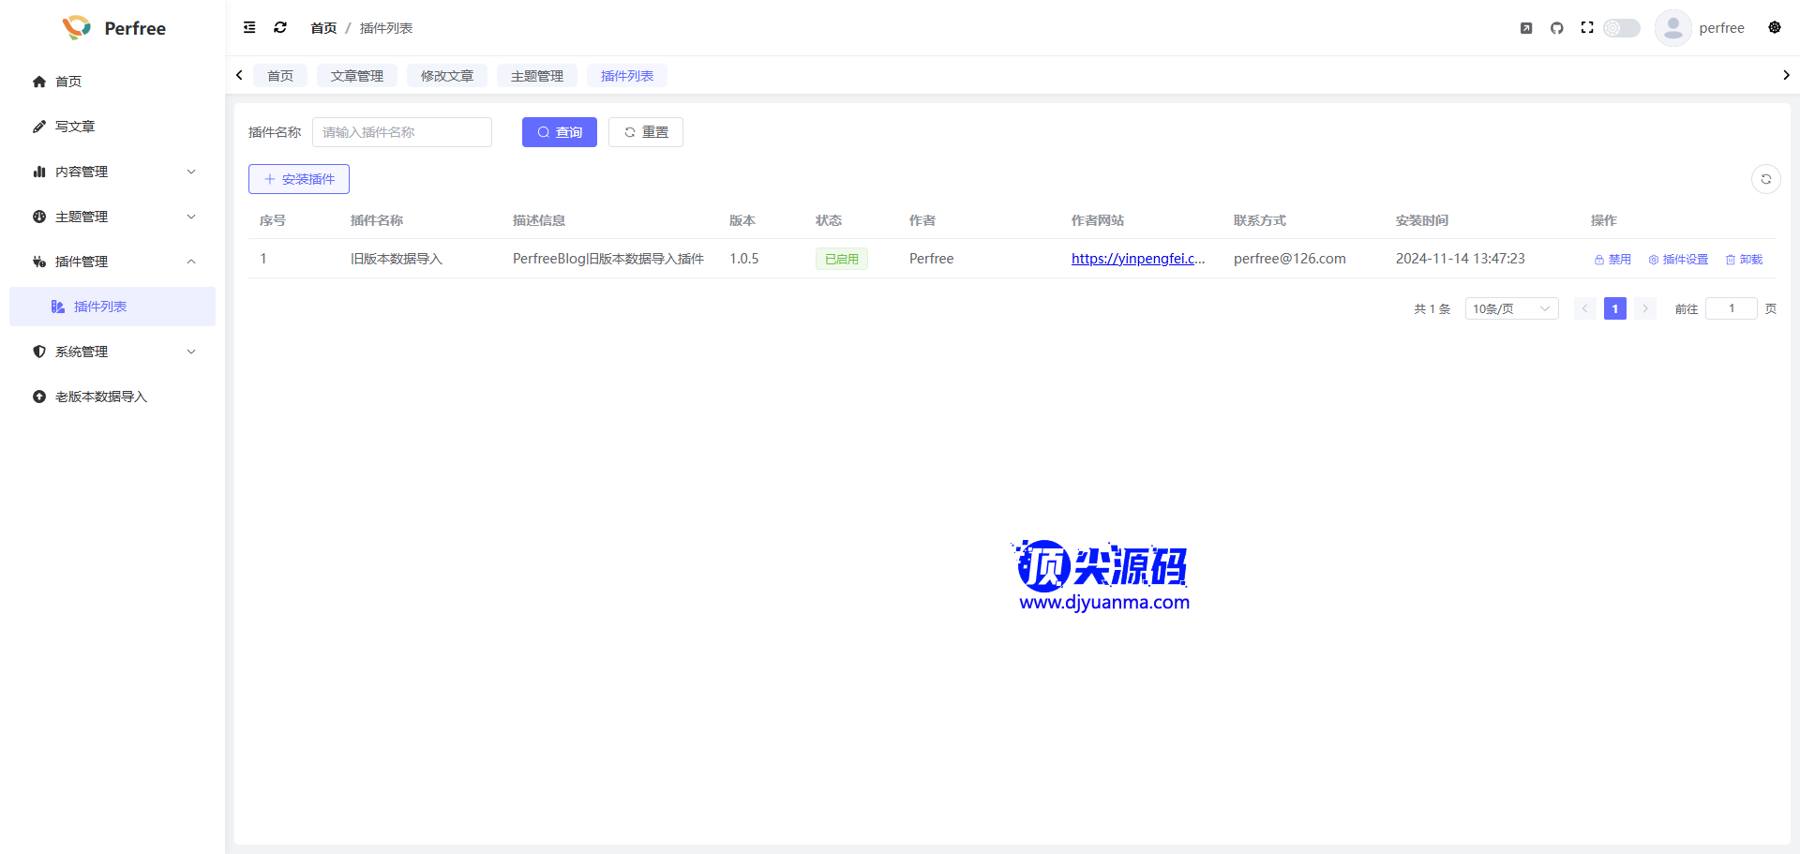Focus the 插件名称 search input field
1800x854 pixels.
pyautogui.click(x=401, y=132)
